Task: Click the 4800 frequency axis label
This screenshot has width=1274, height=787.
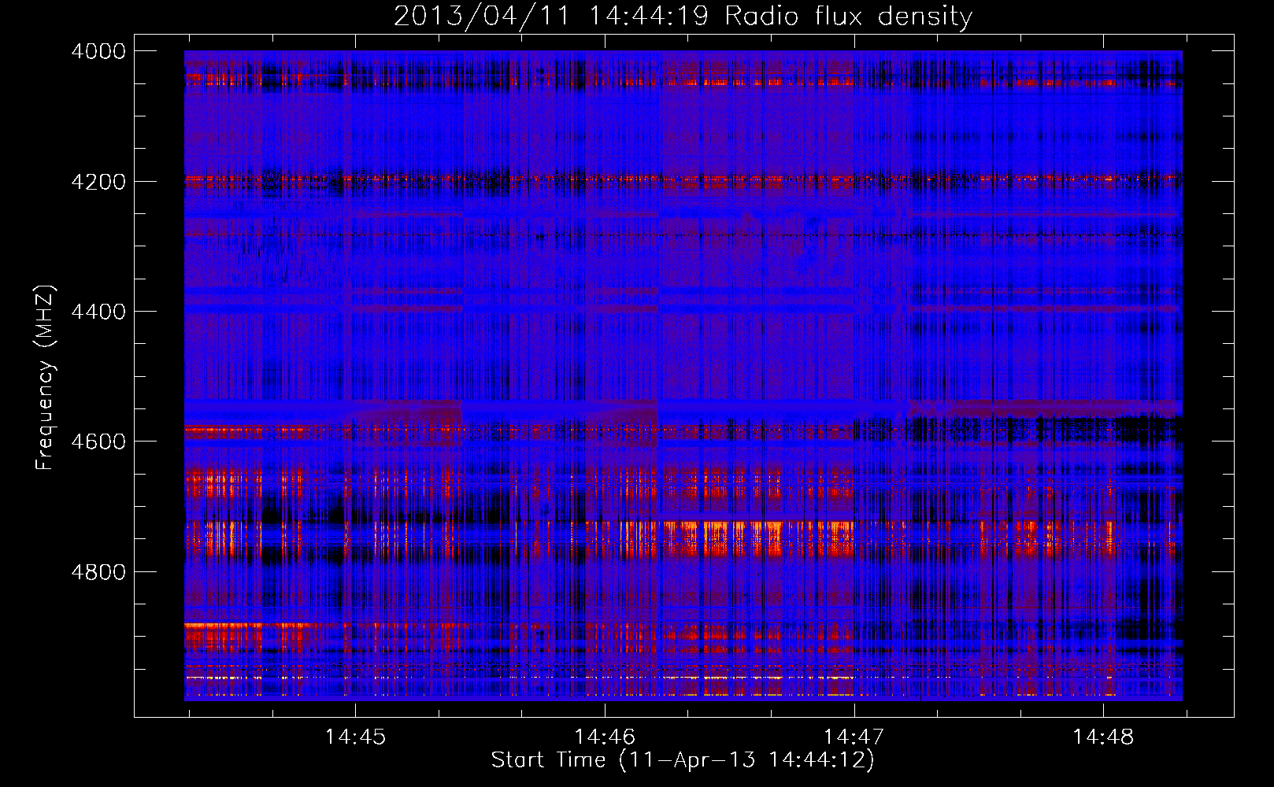Action: [x=98, y=572]
